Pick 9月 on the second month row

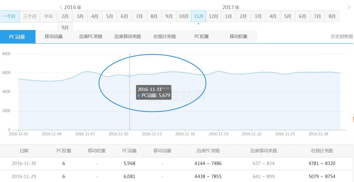pos(65,27)
